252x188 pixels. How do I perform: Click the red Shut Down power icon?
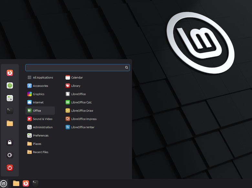(10, 168)
